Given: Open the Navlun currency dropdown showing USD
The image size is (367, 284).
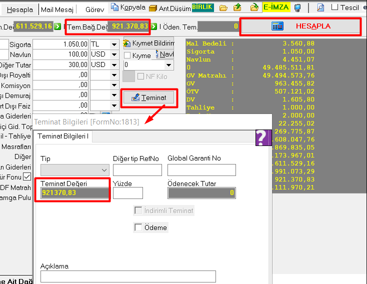Looking at the screenshot, I should pos(114,54).
